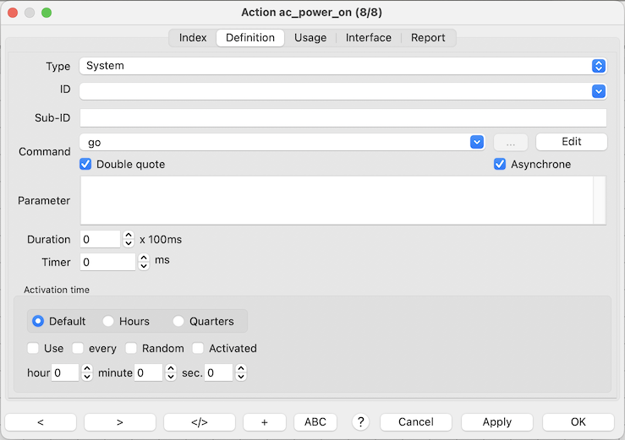Click the Parameter box scrollbar
The height and width of the screenshot is (440, 625).
point(600,200)
